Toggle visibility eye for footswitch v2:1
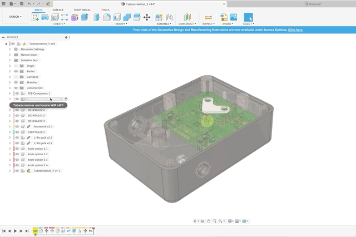 17,126
